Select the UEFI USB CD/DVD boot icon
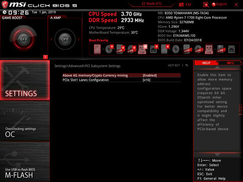243x182 pixels. [132, 49]
